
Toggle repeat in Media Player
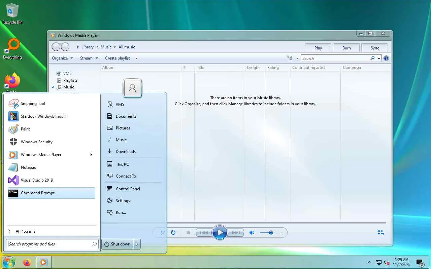pyautogui.click(x=173, y=232)
